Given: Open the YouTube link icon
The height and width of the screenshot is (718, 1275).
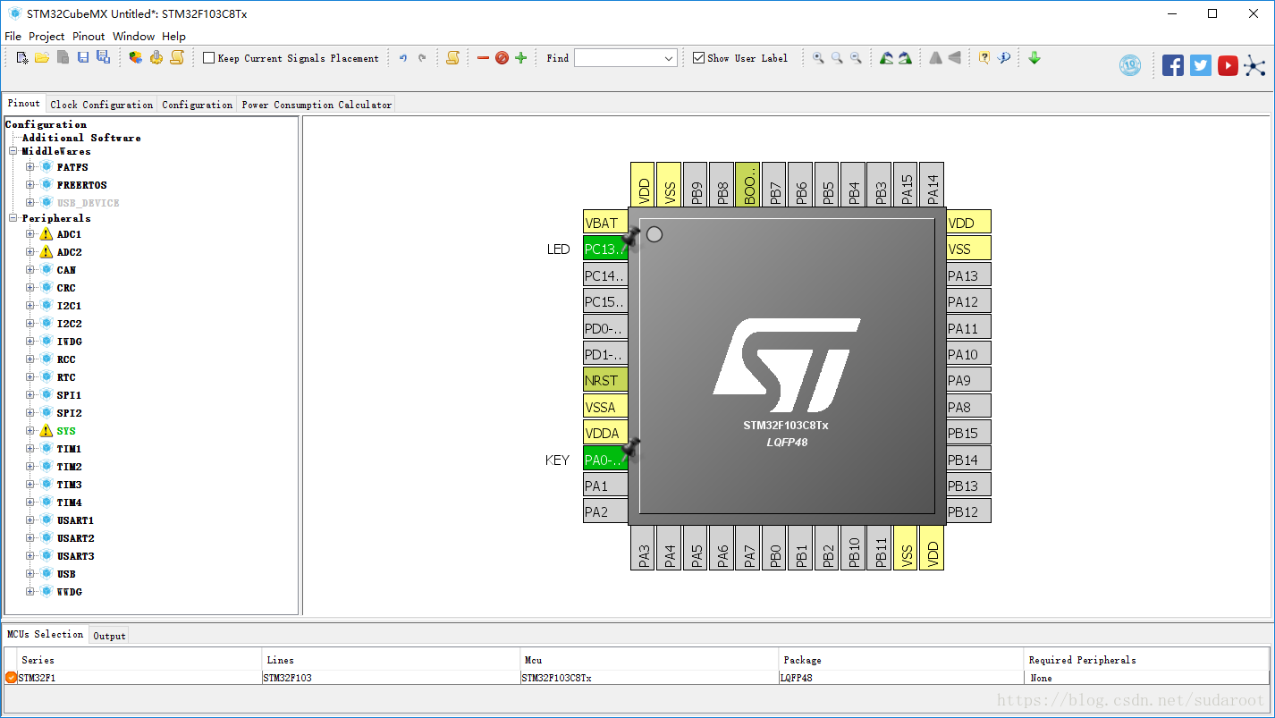Looking at the screenshot, I should pyautogui.click(x=1228, y=65).
